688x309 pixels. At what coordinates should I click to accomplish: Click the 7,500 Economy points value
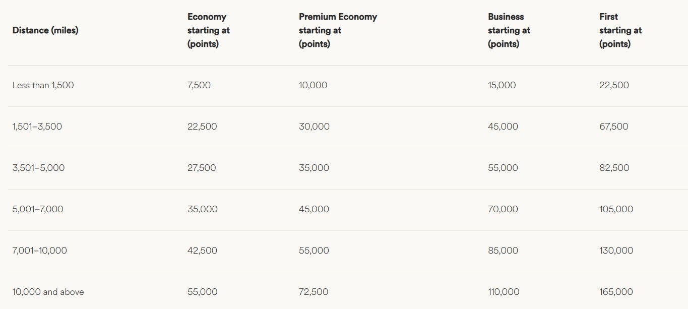(x=199, y=85)
